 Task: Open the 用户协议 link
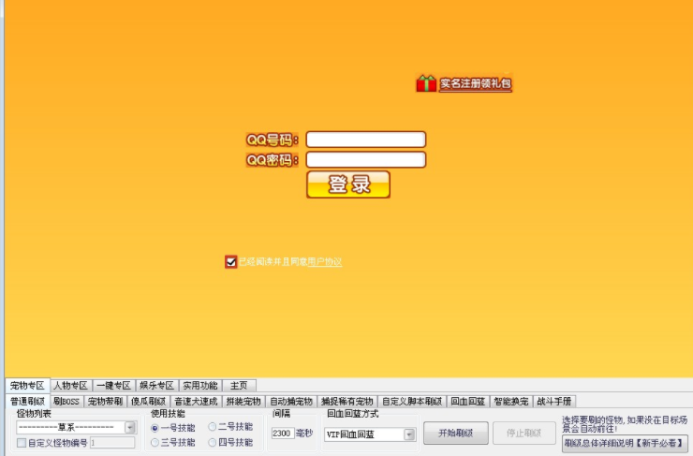tap(324, 262)
